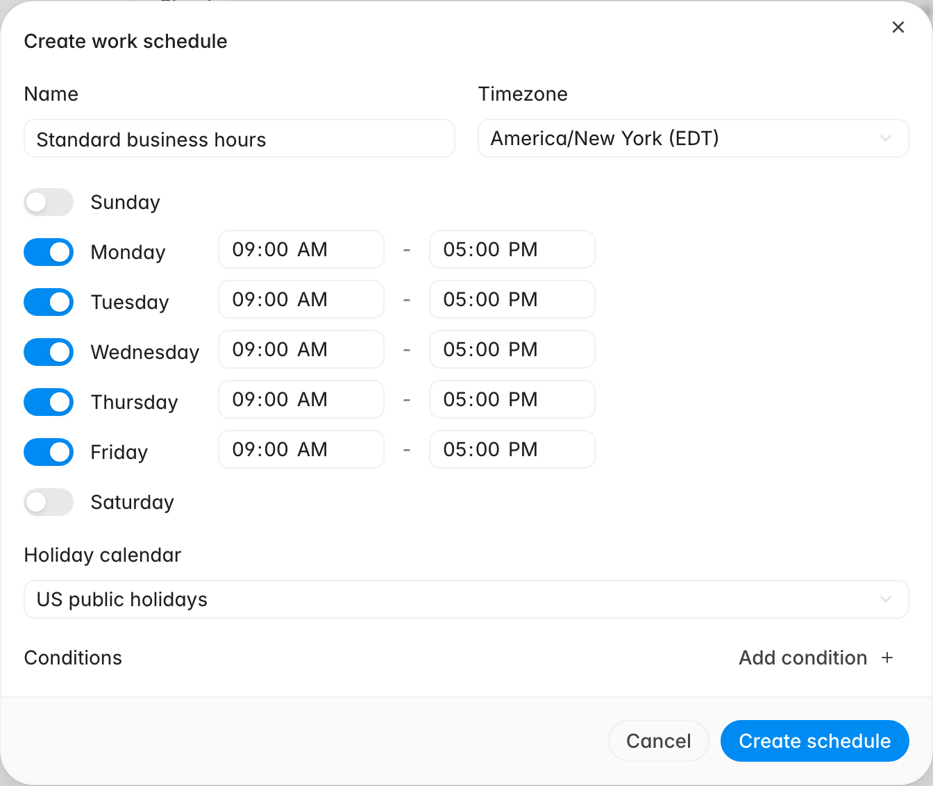This screenshot has width=933, height=786.
Task: Select Wednesday end time field
Action: pos(512,349)
